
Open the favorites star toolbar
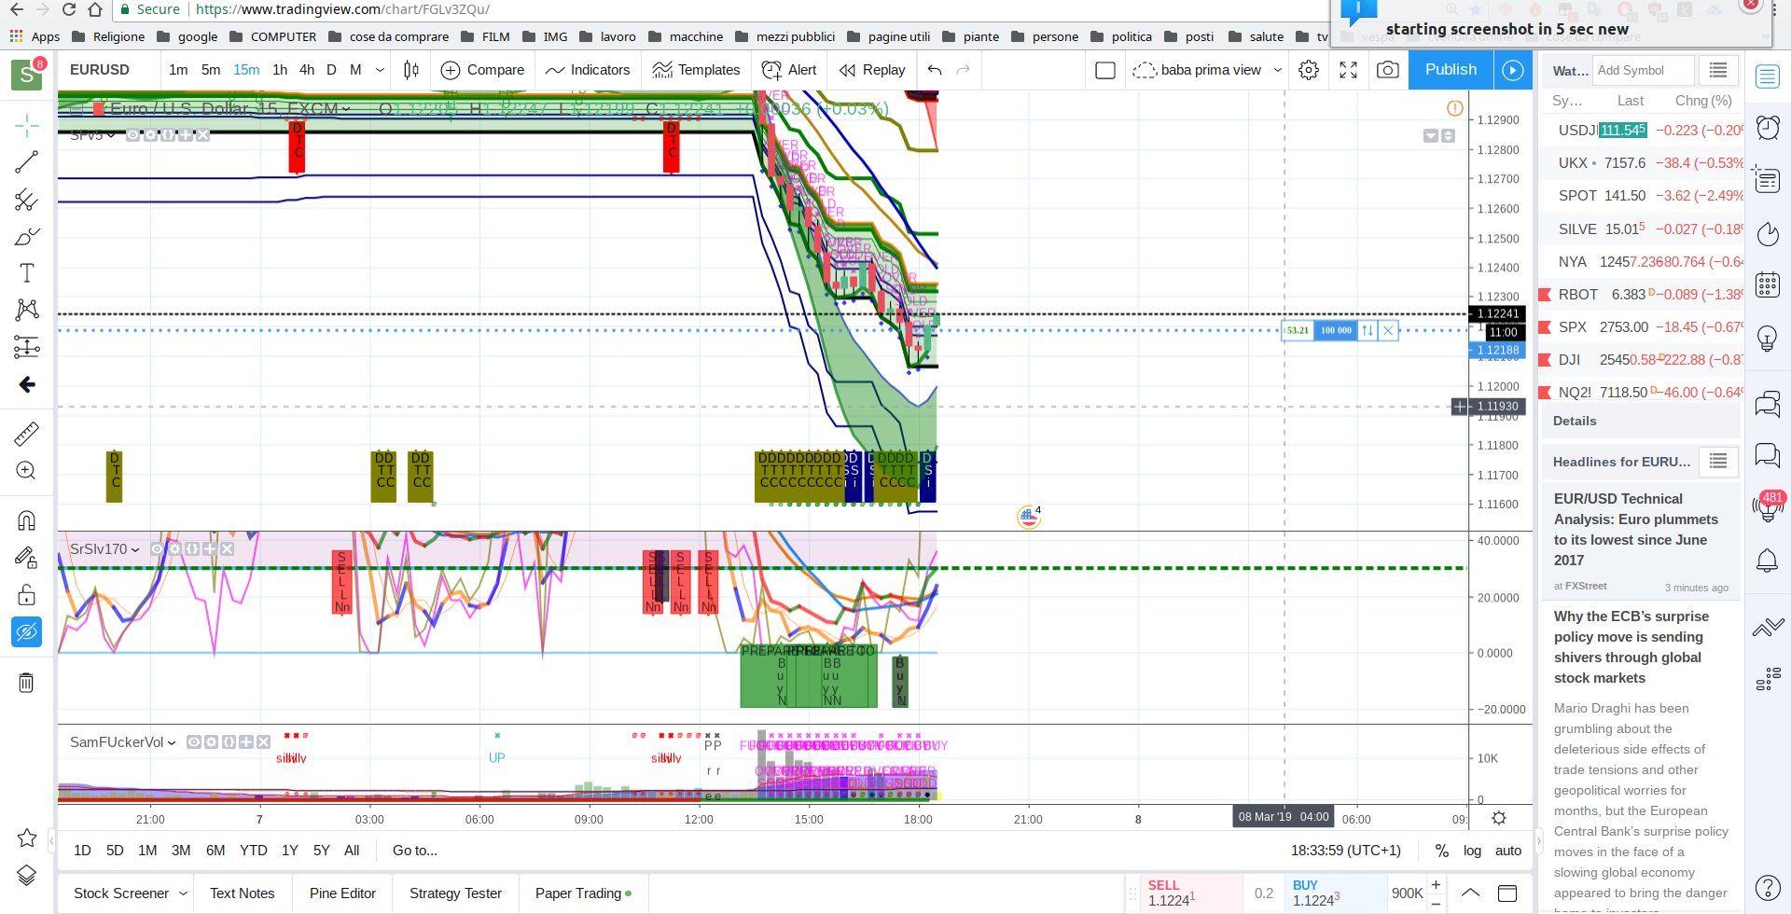click(27, 838)
